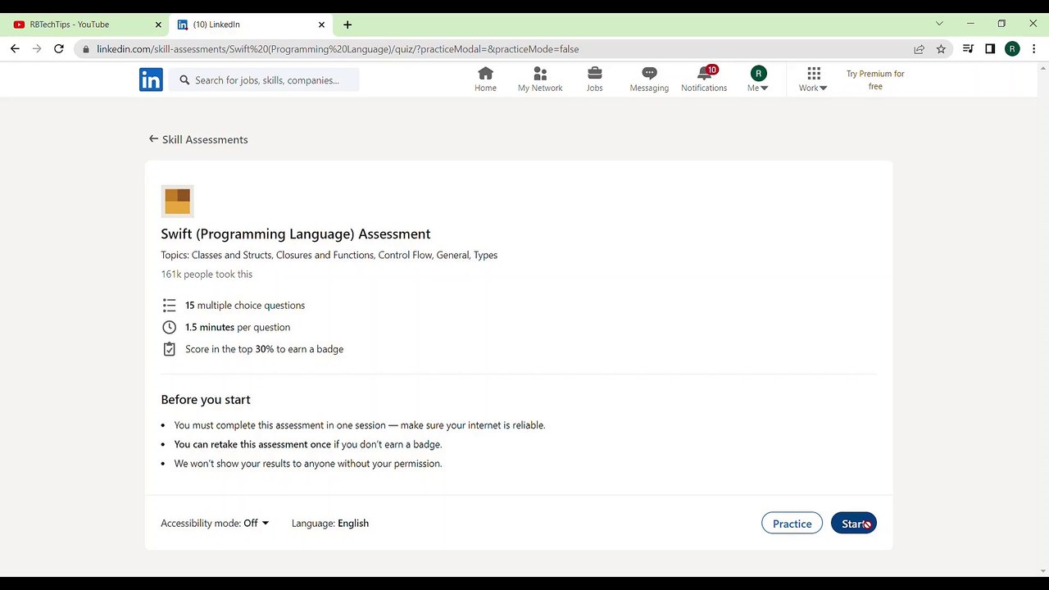
Task: Open the media control icon in toolbar
Action: pos(968,49)
